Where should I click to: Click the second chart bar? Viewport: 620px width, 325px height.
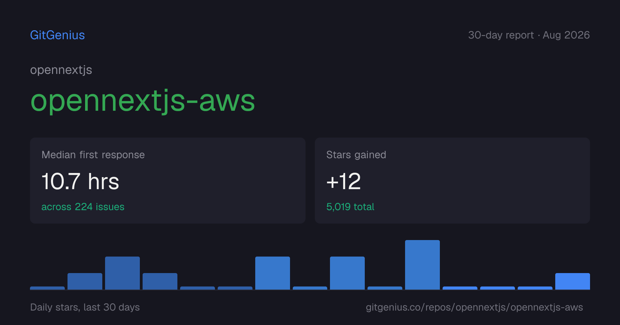(x=85, y=281)
